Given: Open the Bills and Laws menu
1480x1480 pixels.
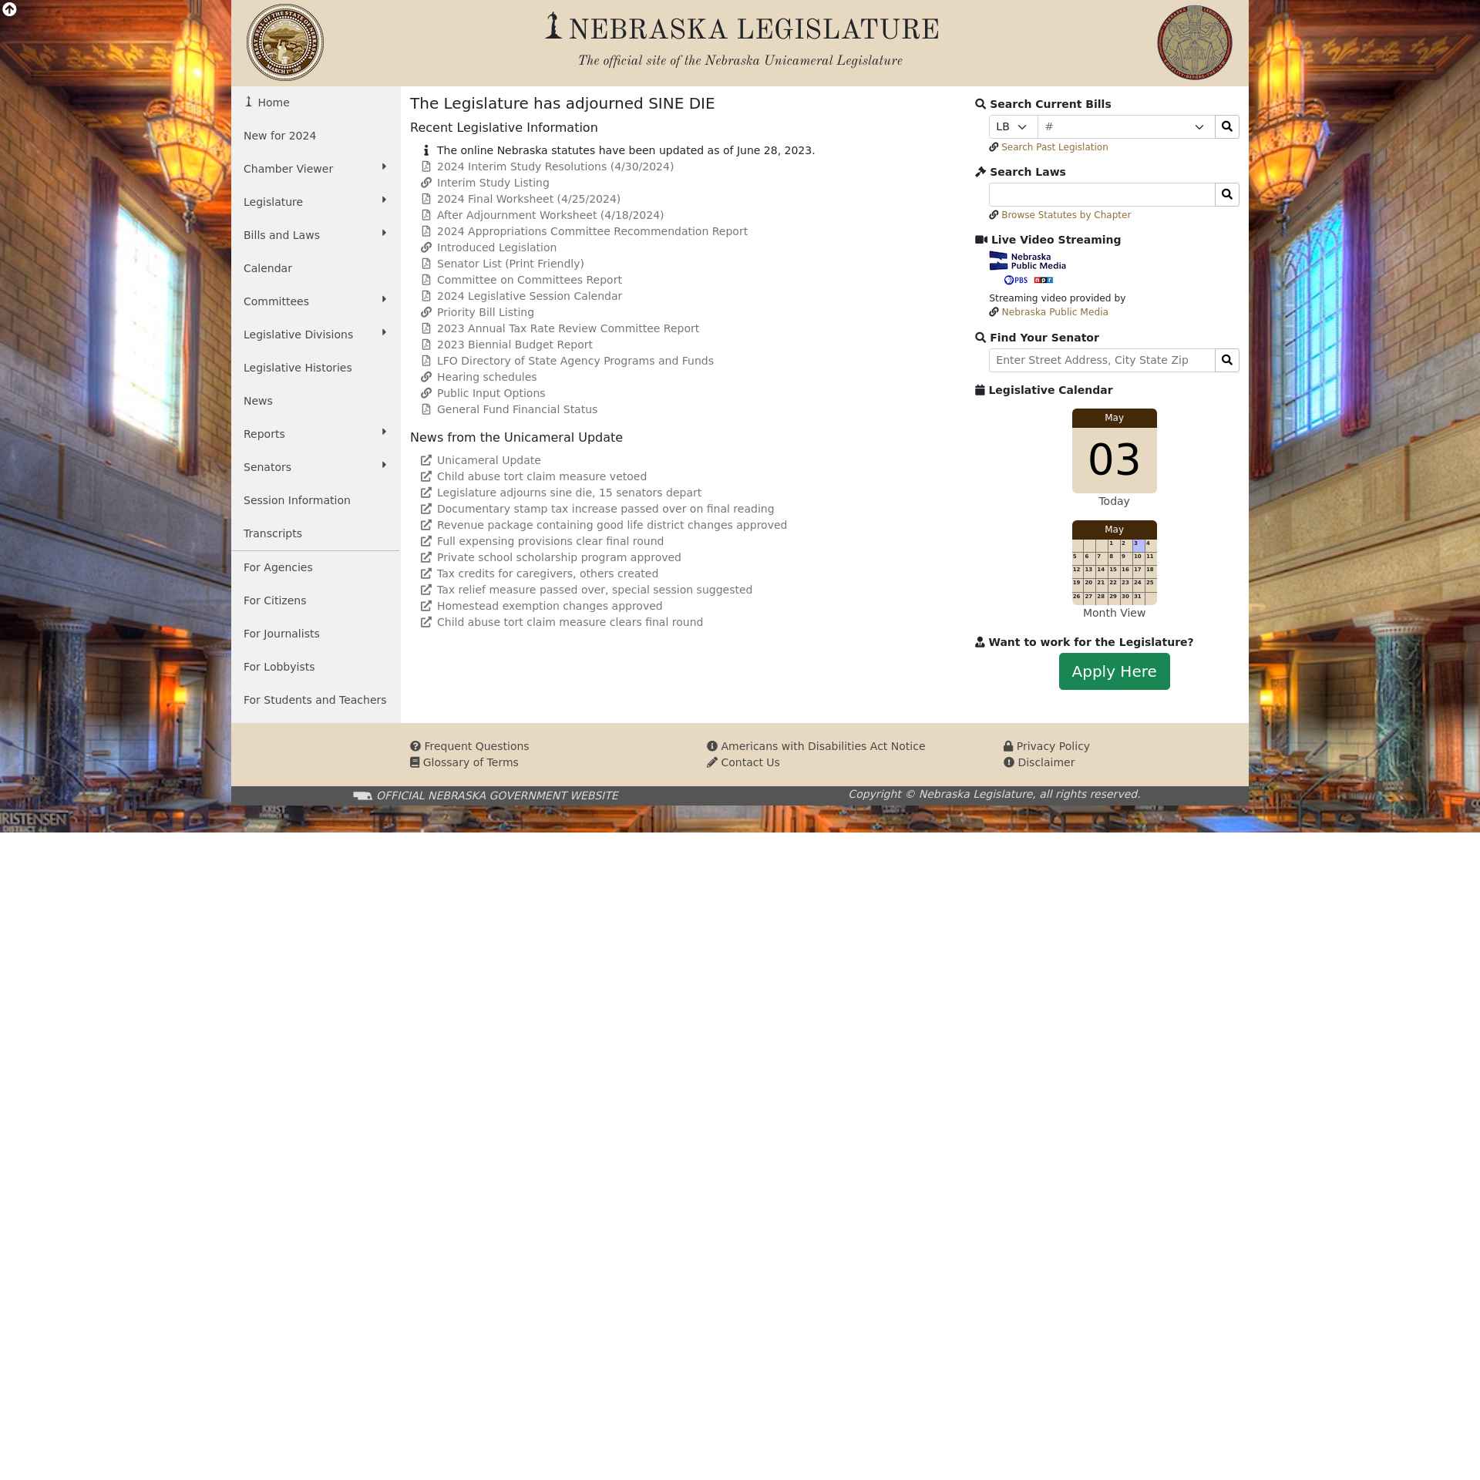Looking at the screenshot, I should [x=314, y=233].
